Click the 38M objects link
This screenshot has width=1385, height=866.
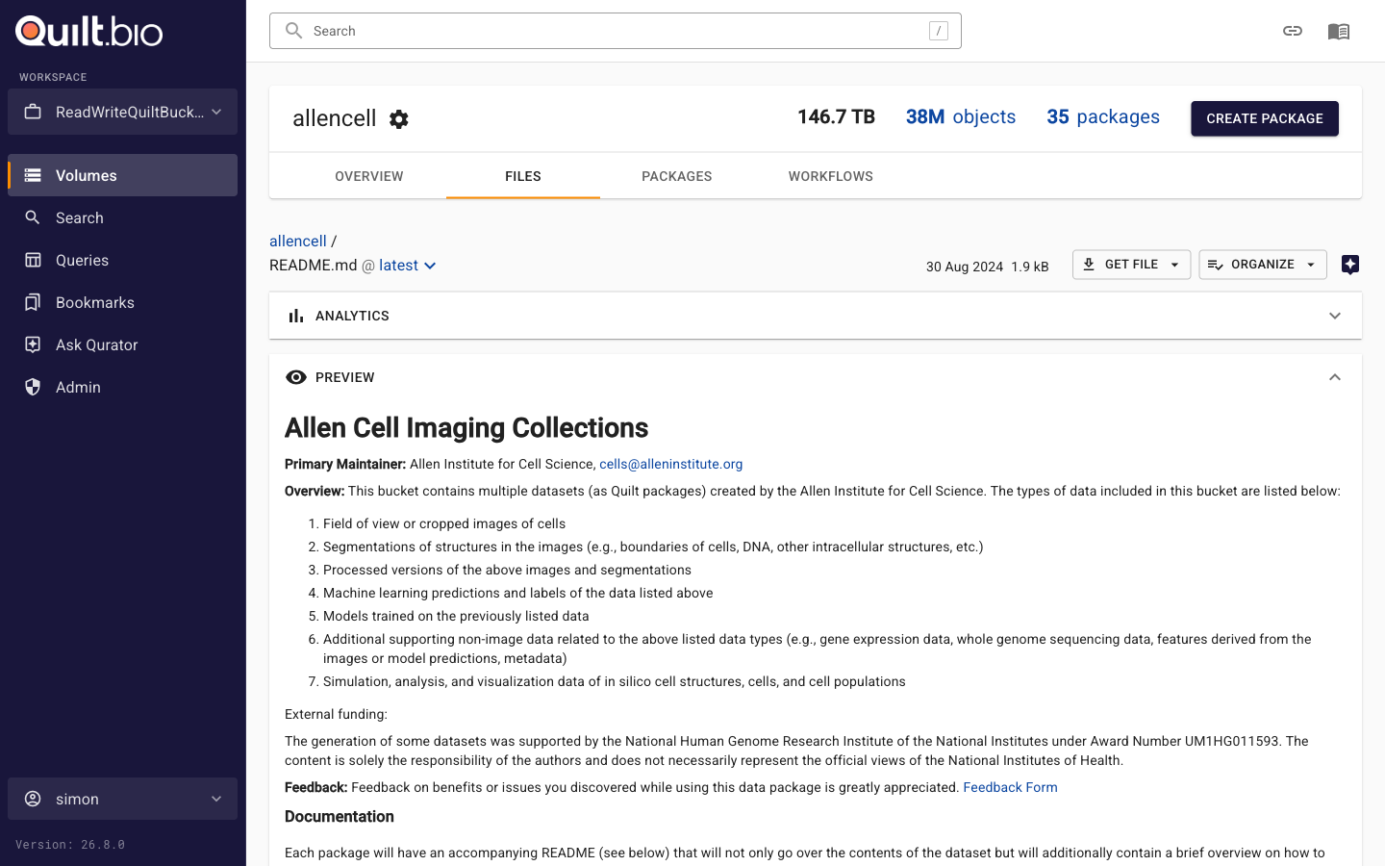click(x=961, y=116)
